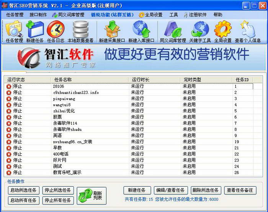Click status icon of 教育乐吧_演示 row
Viewport: 268px width, 212px height.
tap(9, 173)
